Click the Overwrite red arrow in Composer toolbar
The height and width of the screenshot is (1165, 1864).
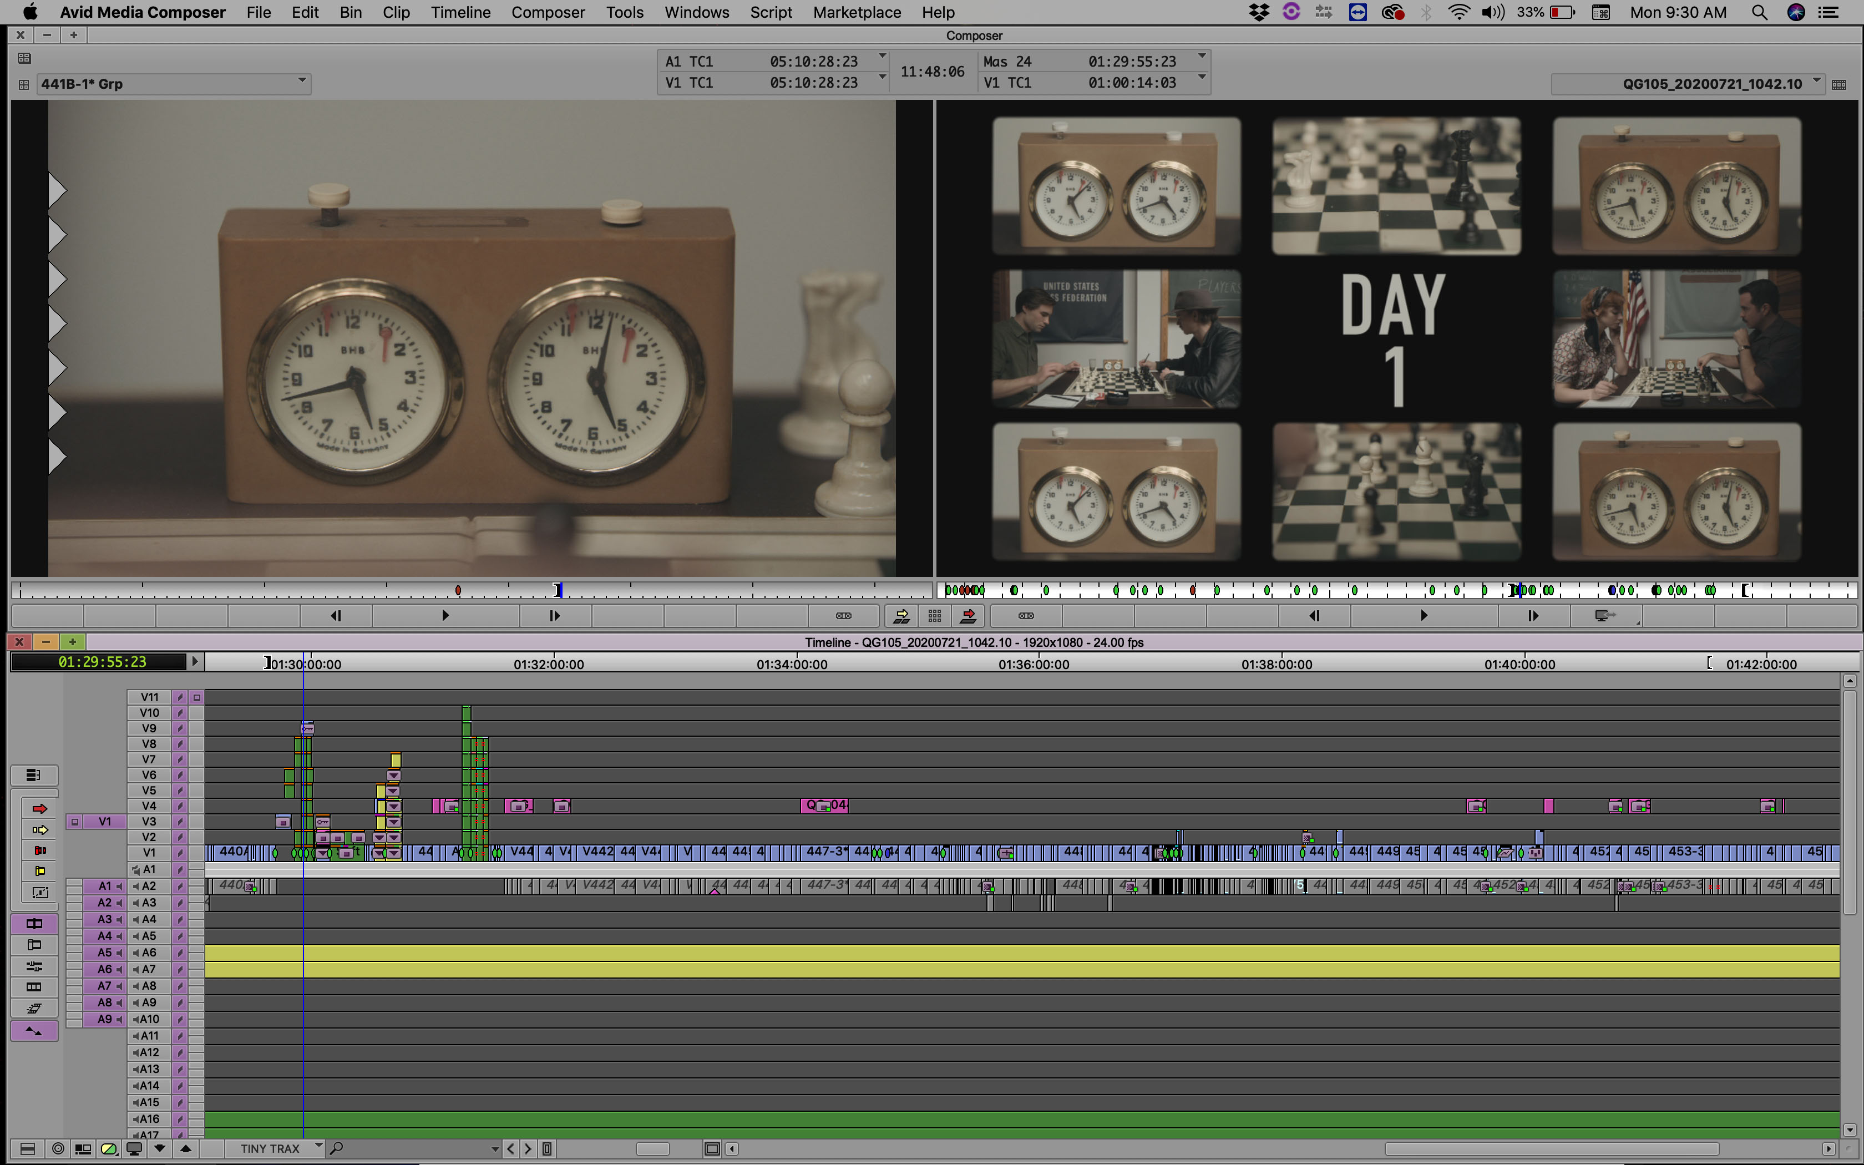(968, 616)
